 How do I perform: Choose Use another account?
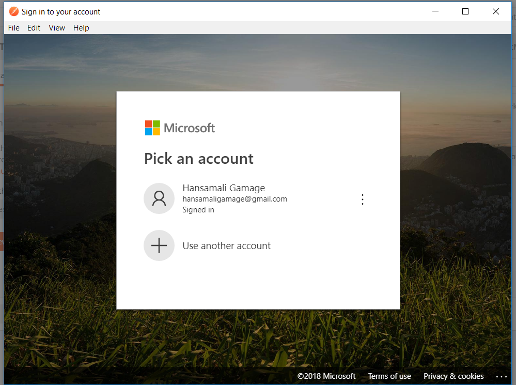(x=226, y=245)
